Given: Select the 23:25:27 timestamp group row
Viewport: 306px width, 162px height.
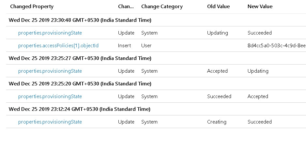Looking at the screenshot, I should coord(156,58).
